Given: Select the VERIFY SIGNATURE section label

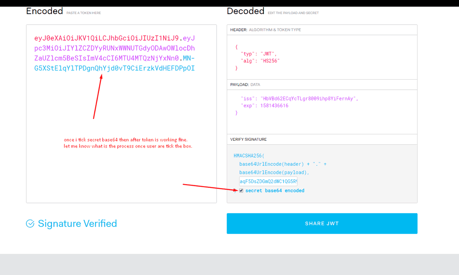Looking at the screenshot, I should 248,140.
